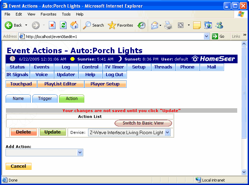Click the red Delete button

(24, 132)
